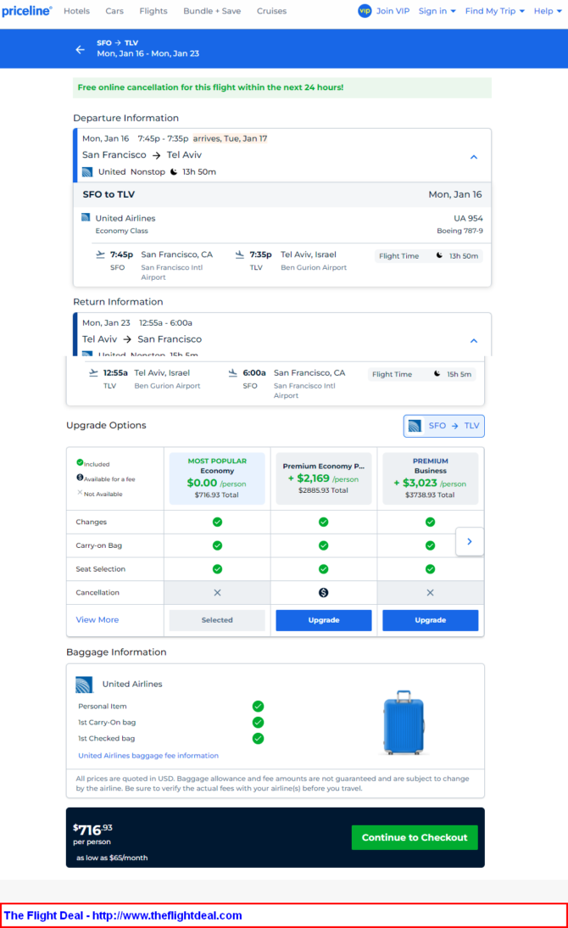Click the Selected button under Economy
This screenshot has height=928, width=568.
tap(217, 620)
